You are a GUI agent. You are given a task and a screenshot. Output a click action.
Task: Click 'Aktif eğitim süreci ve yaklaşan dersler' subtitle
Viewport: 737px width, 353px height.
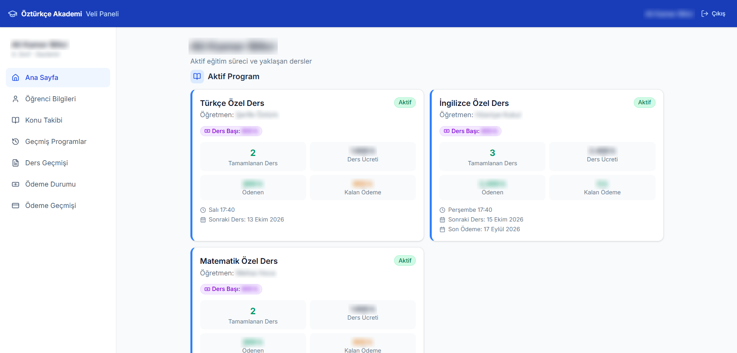[x=251, y=61]
